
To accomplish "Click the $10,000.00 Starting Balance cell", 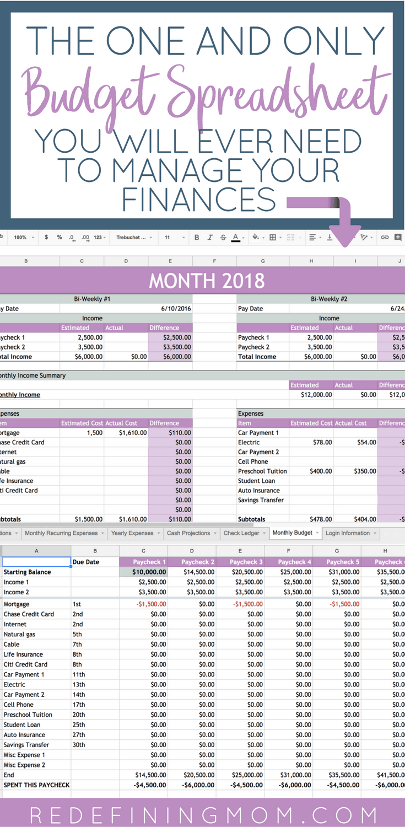I will point(143,572).
